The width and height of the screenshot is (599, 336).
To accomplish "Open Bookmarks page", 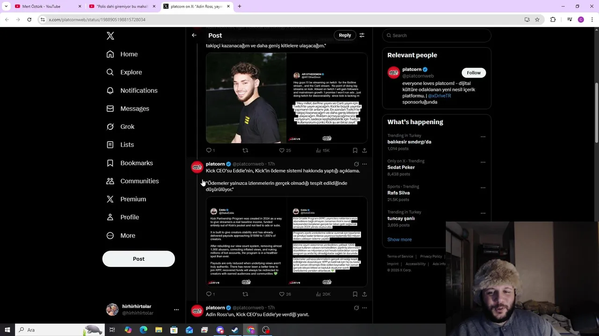I will pyautogui.click(x=130, y=163).
